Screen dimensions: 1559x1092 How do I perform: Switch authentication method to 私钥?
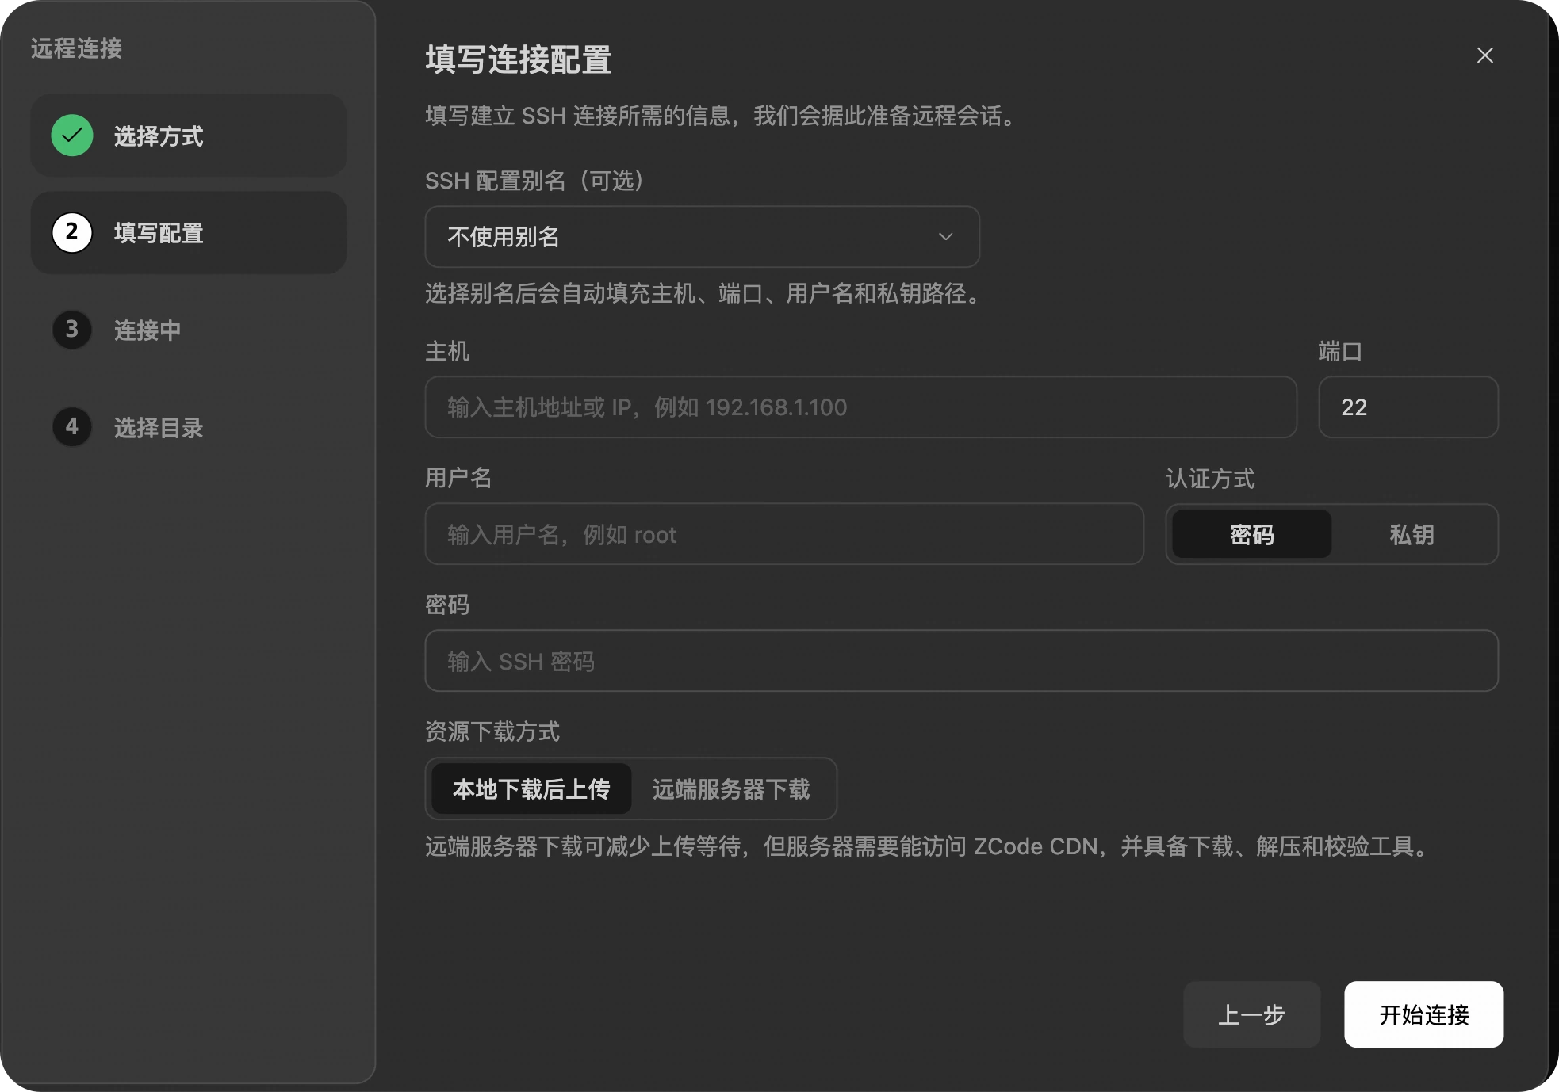(1412, 534)
